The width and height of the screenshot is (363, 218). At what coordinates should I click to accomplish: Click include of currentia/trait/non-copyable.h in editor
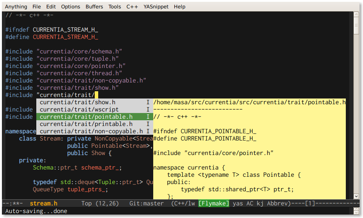click(x=76, y=81)
